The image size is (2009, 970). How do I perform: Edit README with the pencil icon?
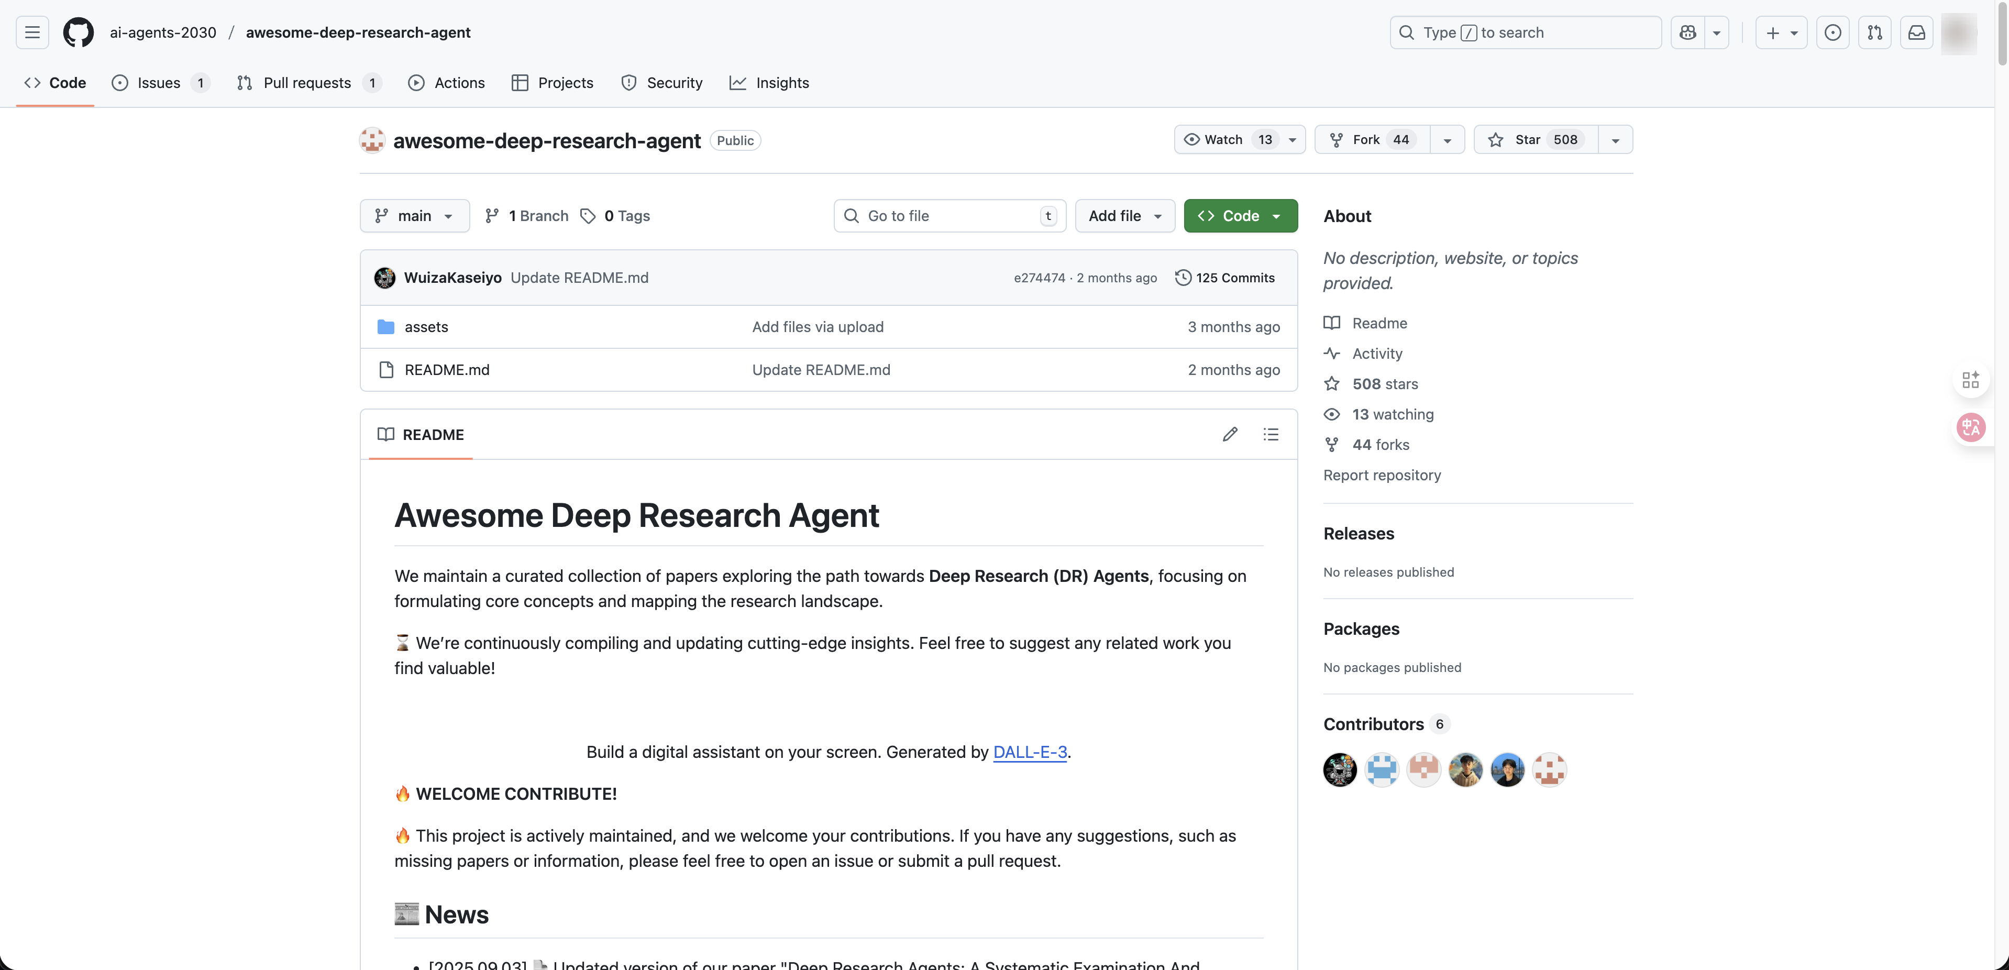point(1230,434)
